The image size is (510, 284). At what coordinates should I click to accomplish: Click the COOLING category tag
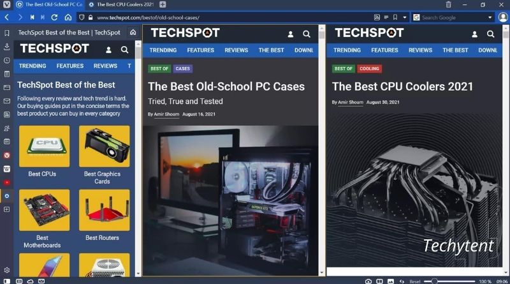coord(369,69)
